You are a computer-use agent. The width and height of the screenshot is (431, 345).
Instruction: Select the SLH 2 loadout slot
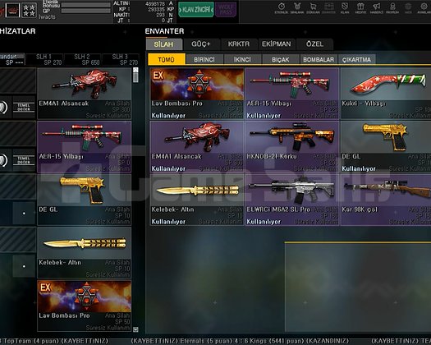(x=82, y=60)
